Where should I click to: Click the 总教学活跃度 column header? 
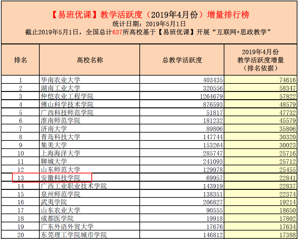click(x=182, y=60)
